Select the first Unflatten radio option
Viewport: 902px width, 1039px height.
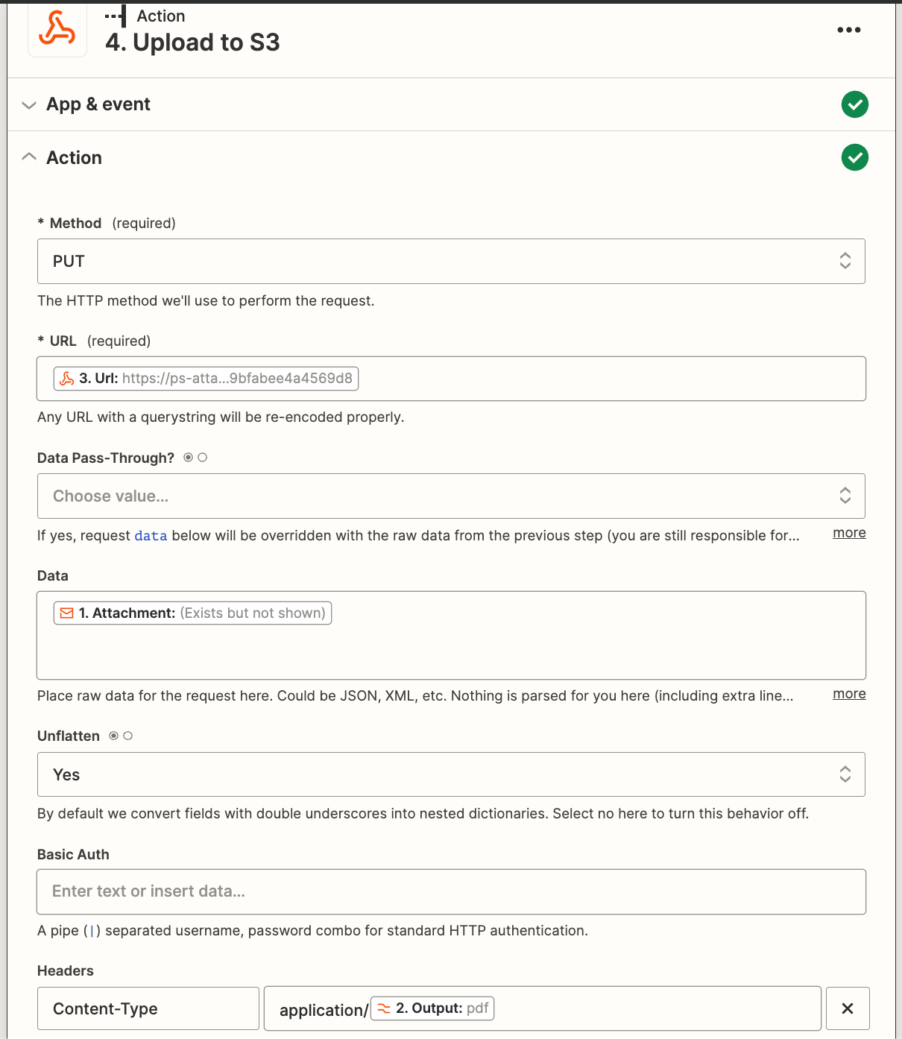point(113,736)
